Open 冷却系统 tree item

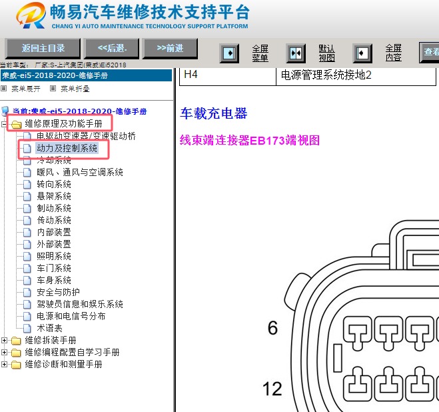pos(54,160)
